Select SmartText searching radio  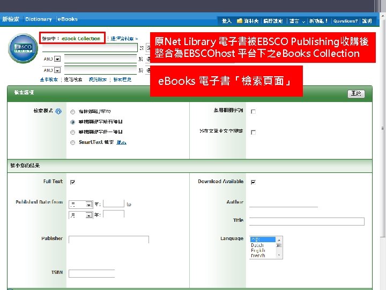click(72, 142)
